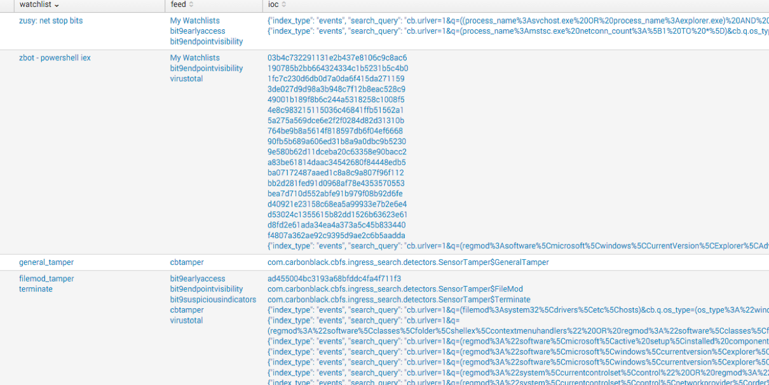Click the SensorTamper$GeneralTamper ioc value

point(408,262)
